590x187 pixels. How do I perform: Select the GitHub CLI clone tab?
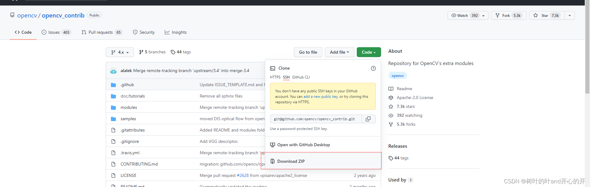301,77
